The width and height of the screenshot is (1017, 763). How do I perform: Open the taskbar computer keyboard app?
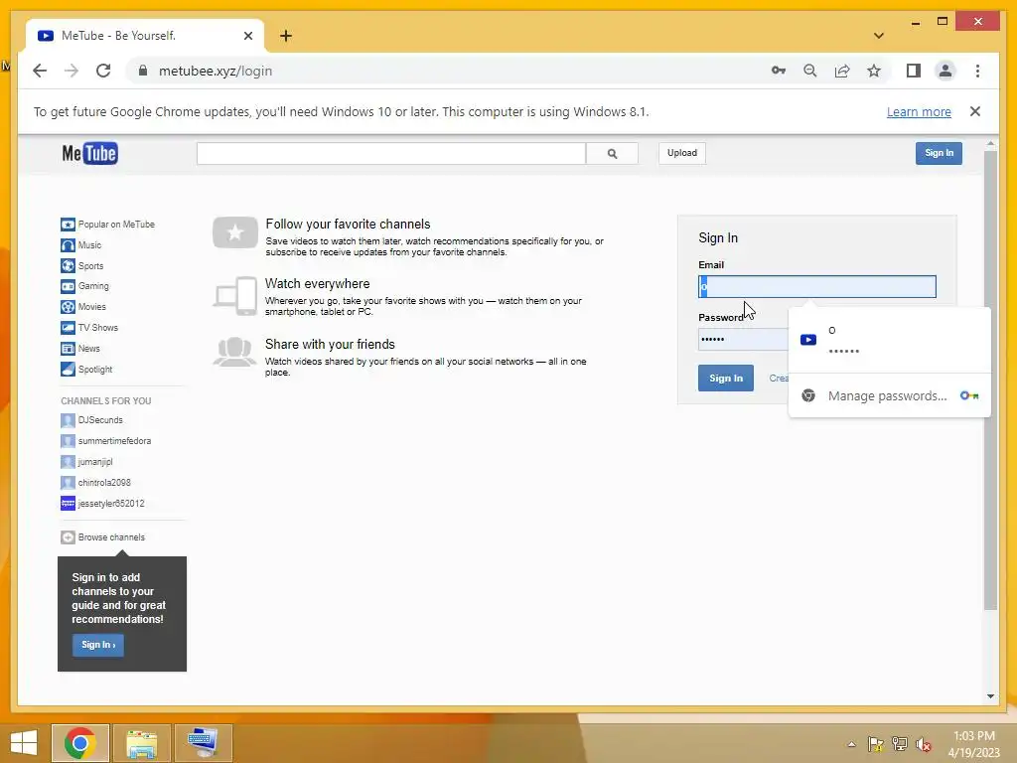click(203, 743)
